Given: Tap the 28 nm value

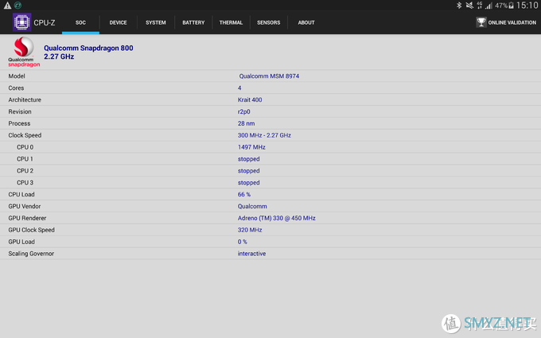Looking at the screenshot, I should 246,123.
